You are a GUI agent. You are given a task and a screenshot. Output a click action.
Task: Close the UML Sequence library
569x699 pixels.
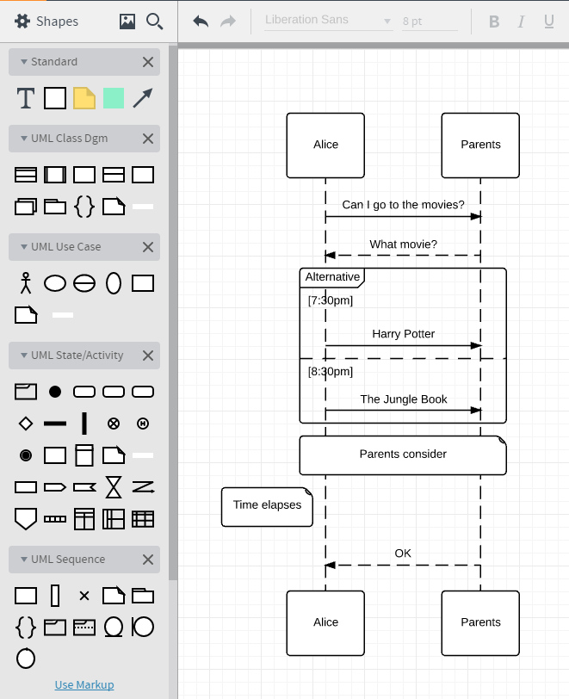(148, 560)
